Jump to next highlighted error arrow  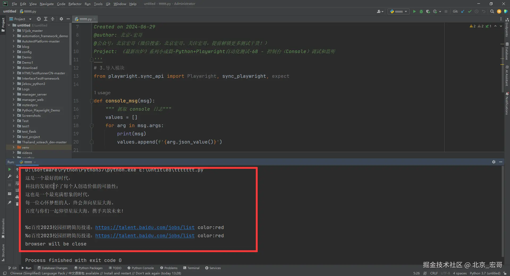(x=501, y=26)
